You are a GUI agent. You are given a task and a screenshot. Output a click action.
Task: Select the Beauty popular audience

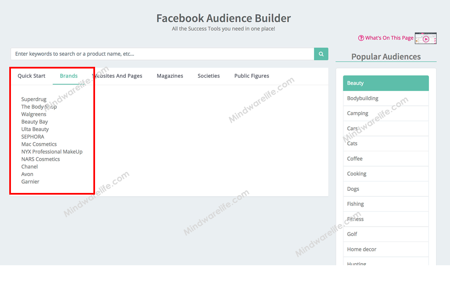(x=386, y=83)
